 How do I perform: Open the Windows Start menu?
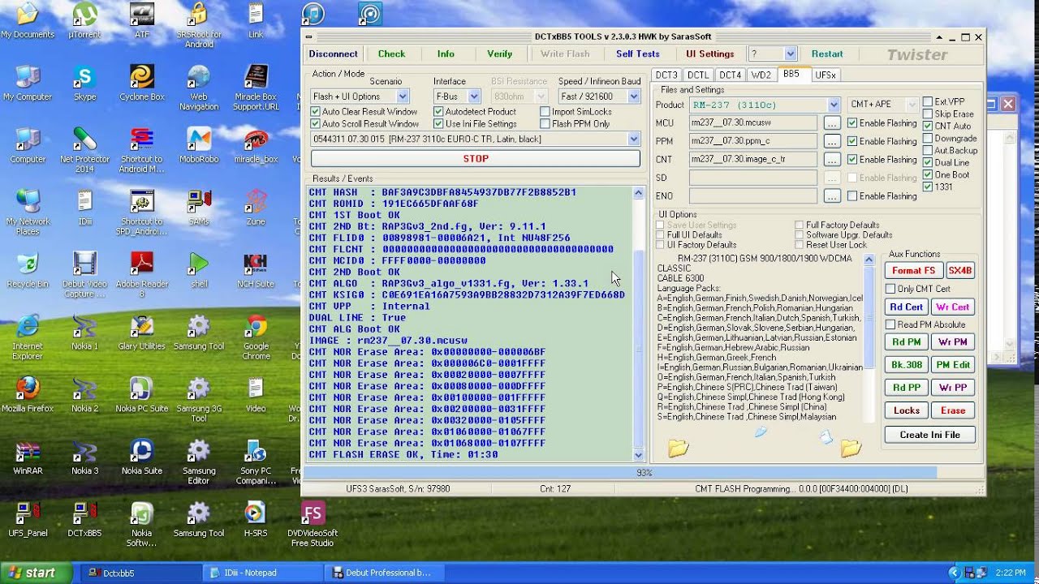[38, 573]
